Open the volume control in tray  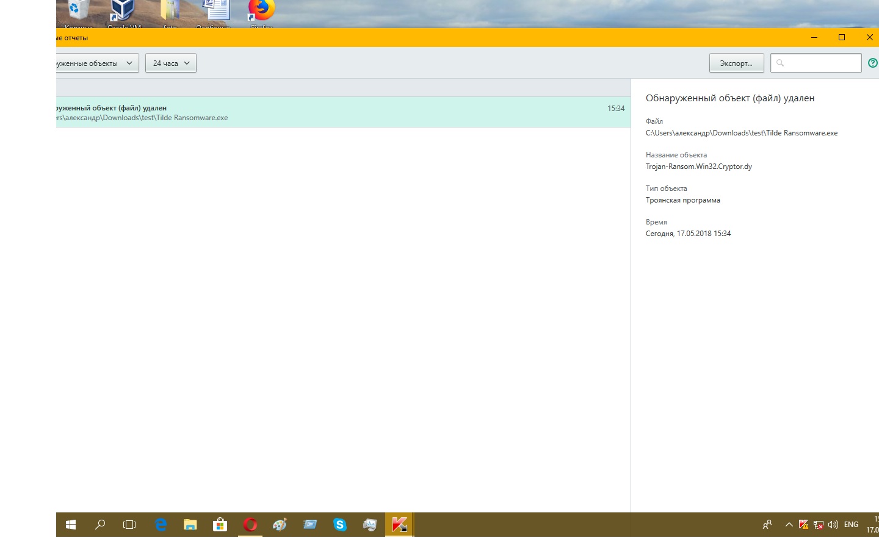[x=833, y=525]
